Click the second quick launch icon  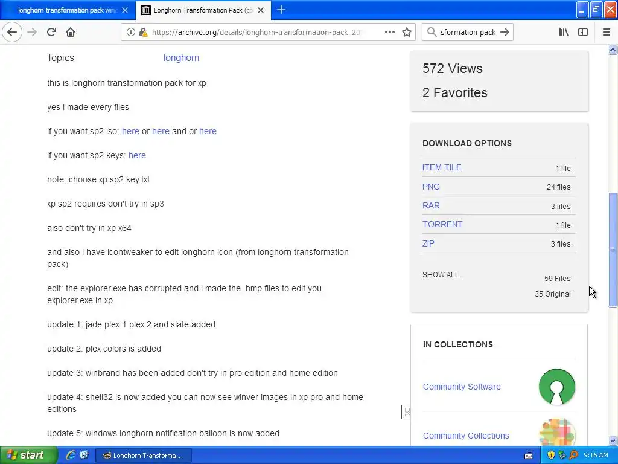click(x=84, y=456)
